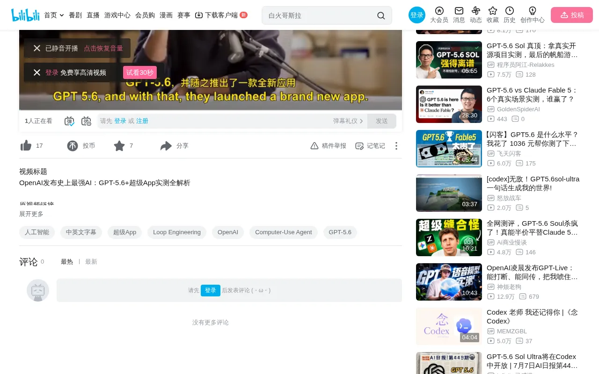Click the 分享 share arrow icon

point(166,146)
